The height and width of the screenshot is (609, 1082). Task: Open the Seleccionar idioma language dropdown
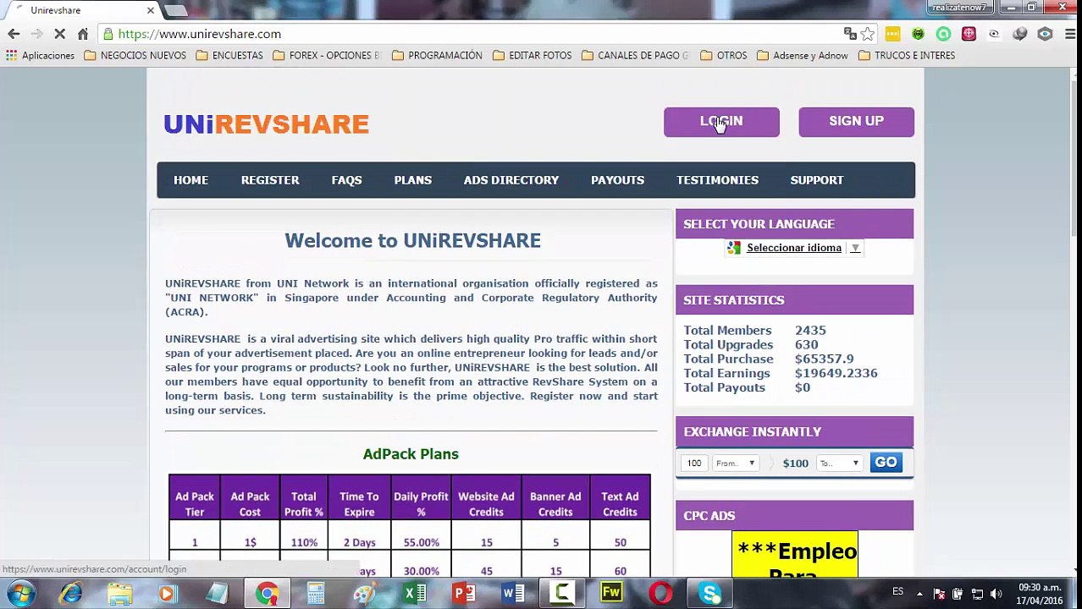(793, 248)
